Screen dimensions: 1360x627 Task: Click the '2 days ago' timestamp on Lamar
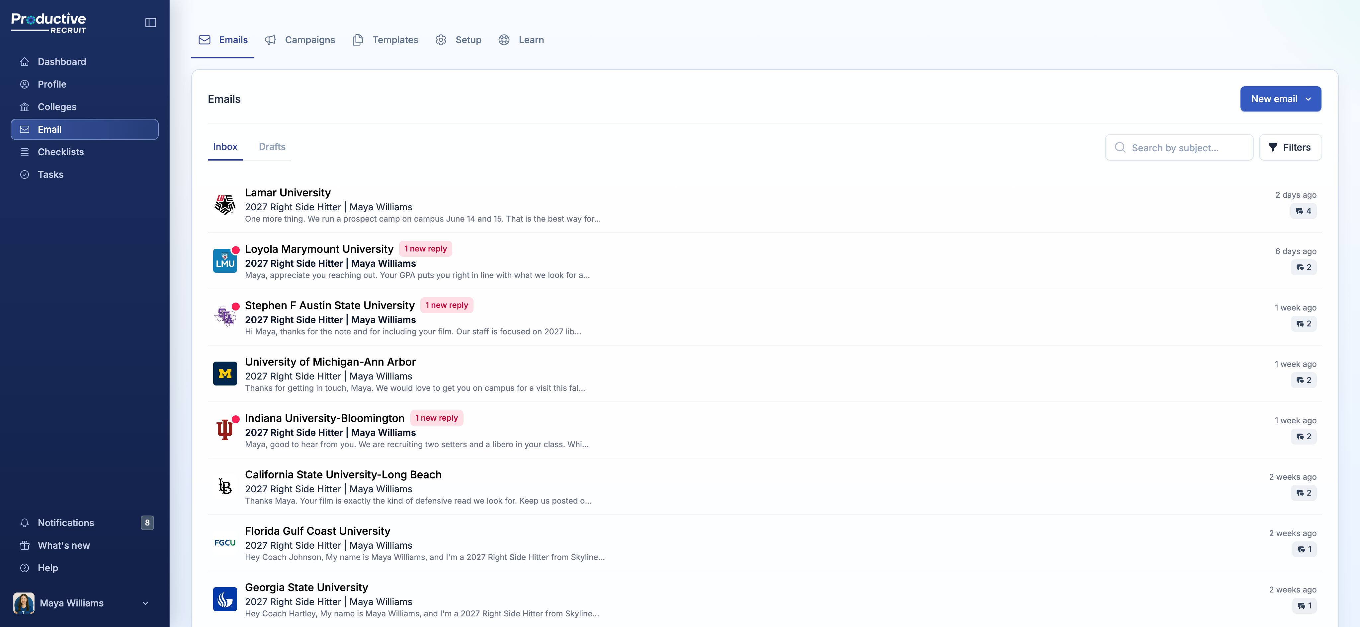coord(1296,195)
